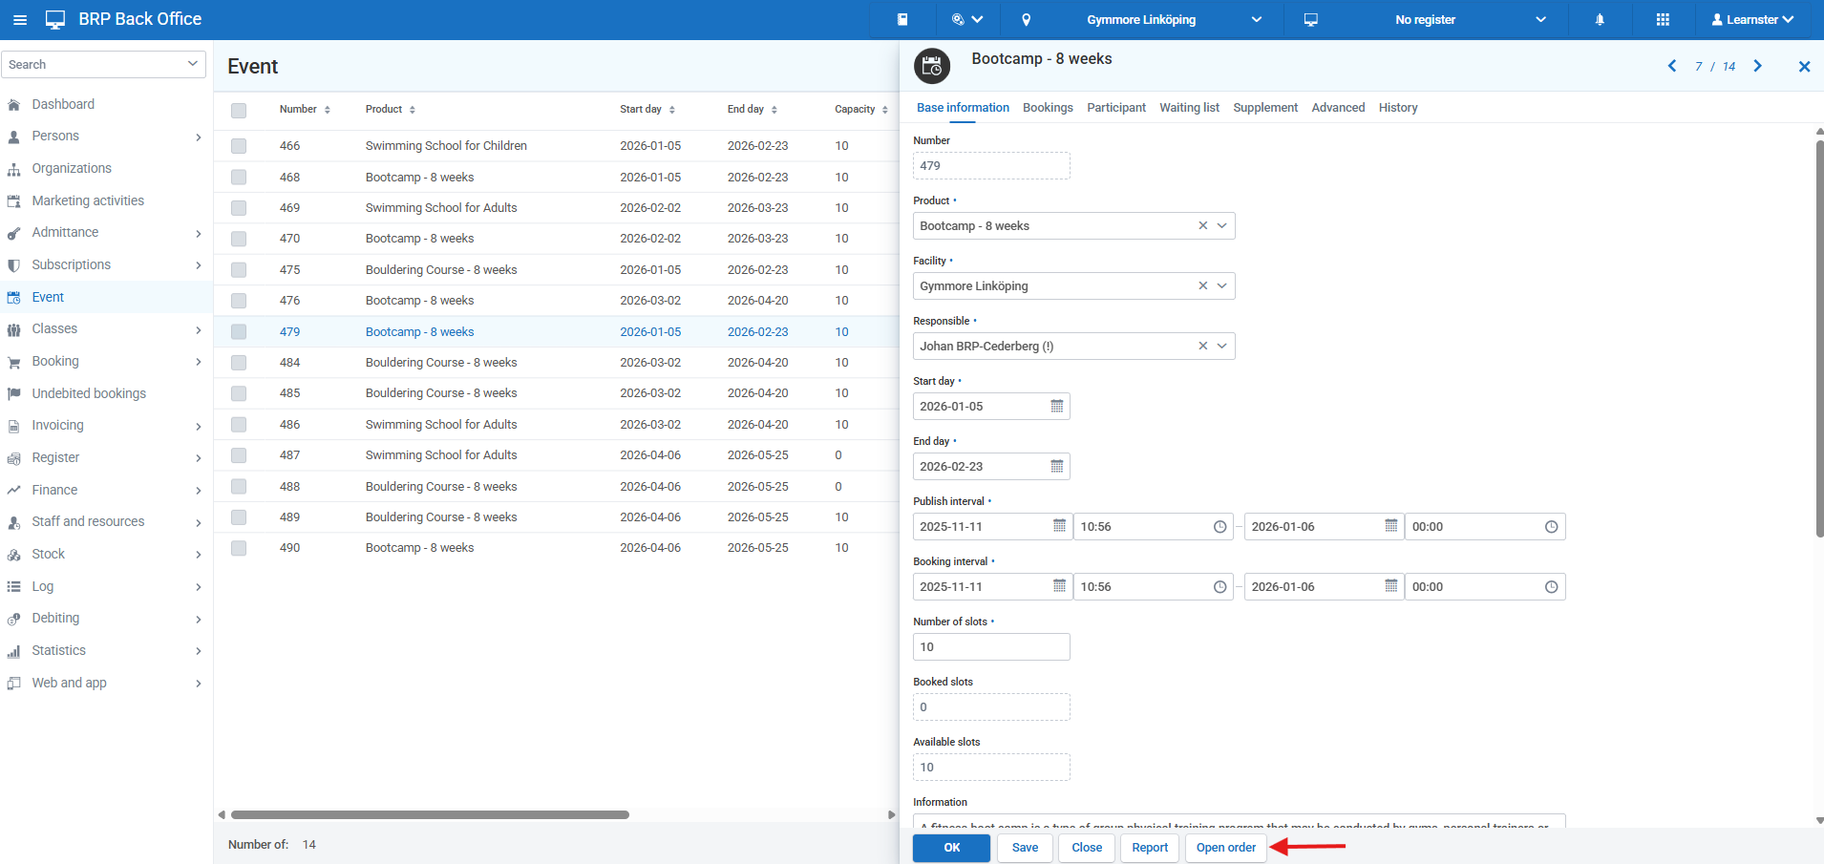Click the notification bell icon
Screen dimensions: 1824x864
pyautogui.click(x=1600, y=19)
